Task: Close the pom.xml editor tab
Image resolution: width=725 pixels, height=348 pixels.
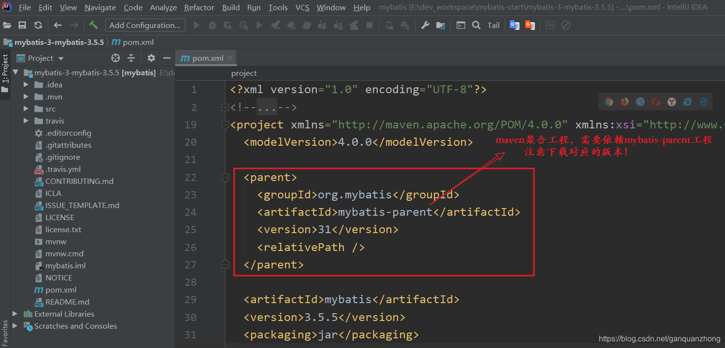Action: tap(230, 58)
